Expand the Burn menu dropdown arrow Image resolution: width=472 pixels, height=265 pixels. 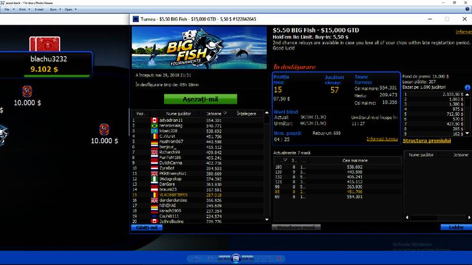[x=60, y=9]
